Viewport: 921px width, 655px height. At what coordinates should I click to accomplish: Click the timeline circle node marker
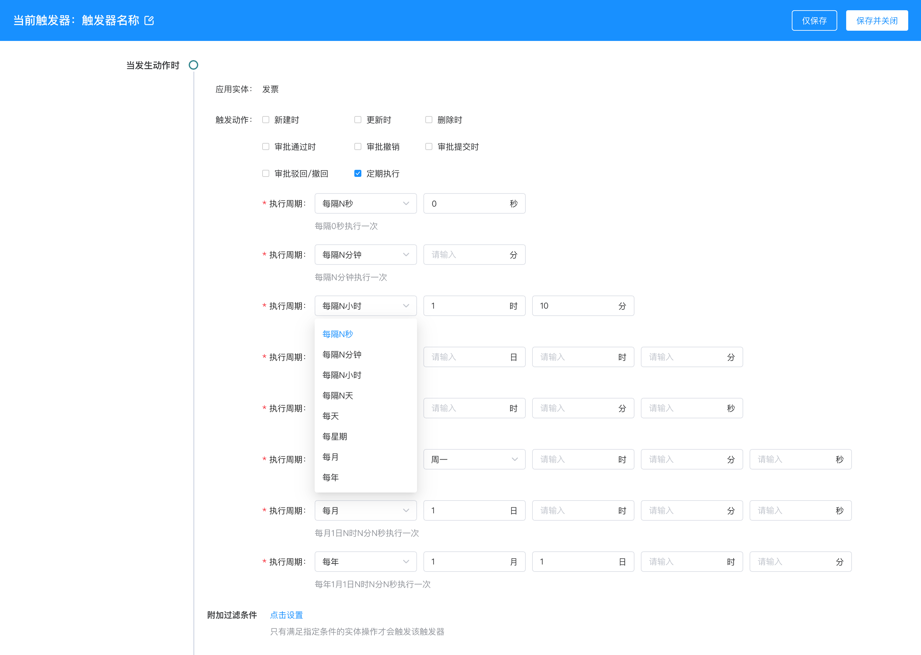pyautogui.click(x=193, y=65)
